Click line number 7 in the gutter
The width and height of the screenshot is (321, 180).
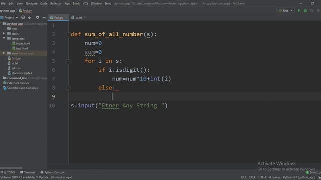[x=54, y=79]
